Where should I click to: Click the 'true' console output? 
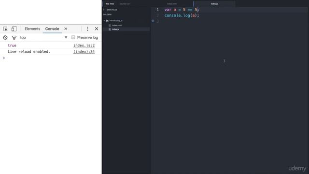[x=12, y=45]
